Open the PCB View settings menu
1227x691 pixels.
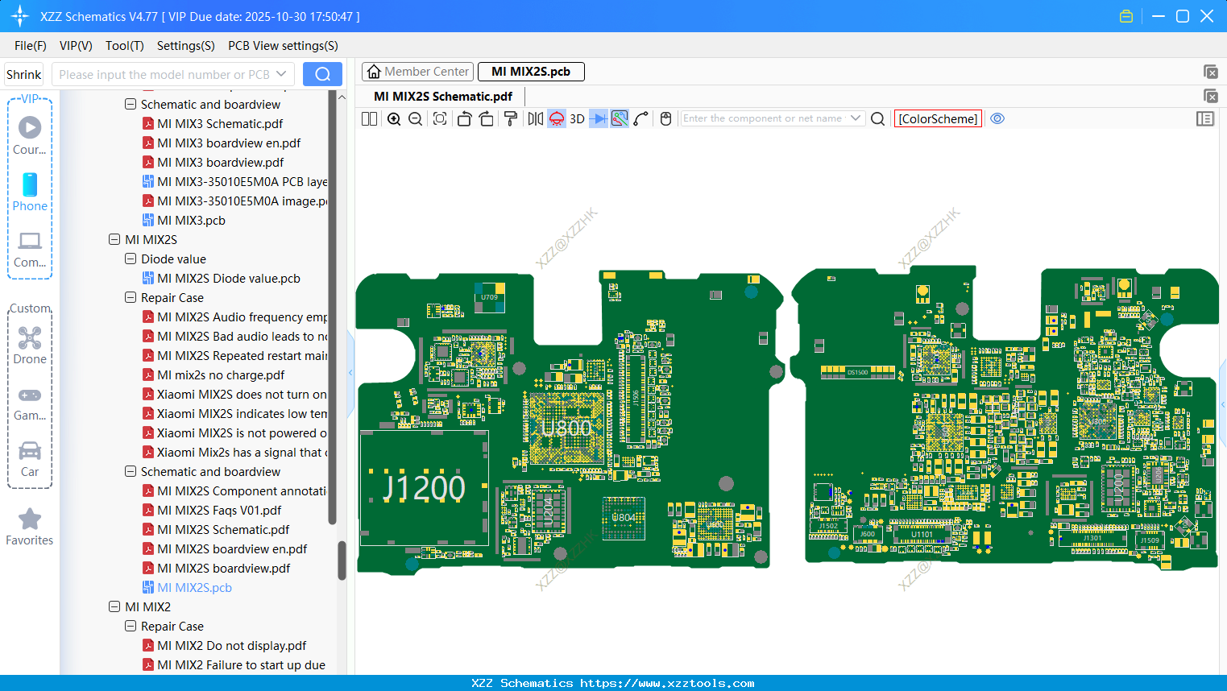click(283, 46)
